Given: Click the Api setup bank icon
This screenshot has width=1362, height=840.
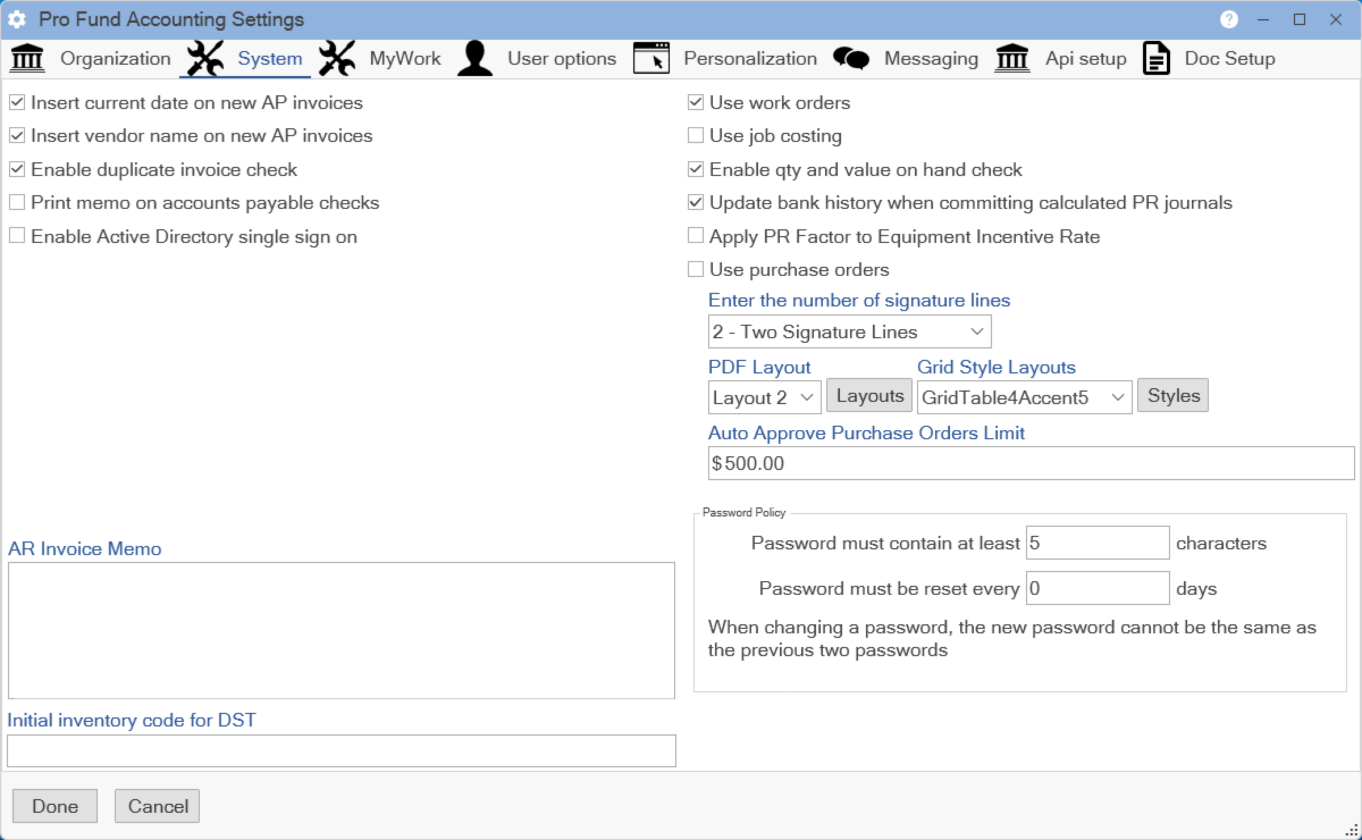Looking at the screenshot, I should point(1012,58).
